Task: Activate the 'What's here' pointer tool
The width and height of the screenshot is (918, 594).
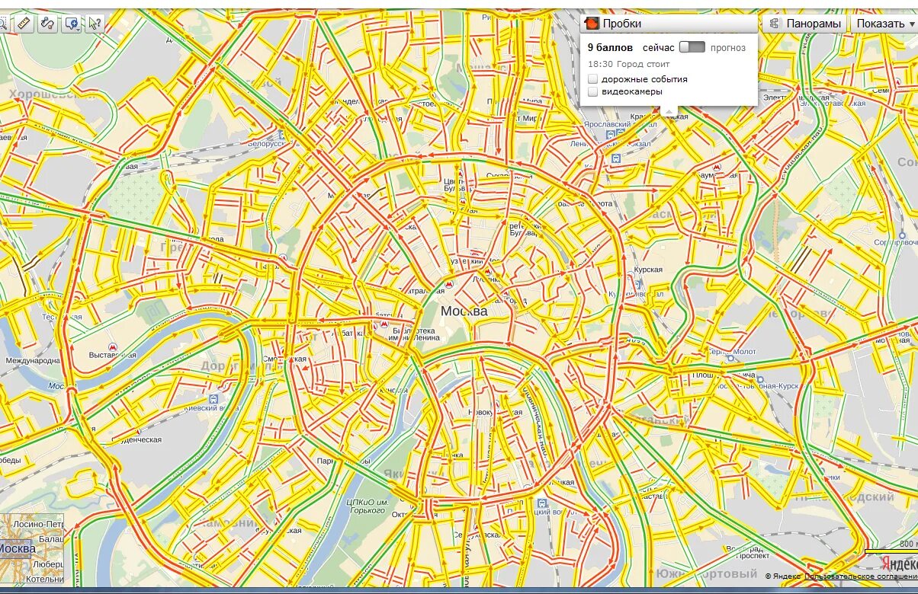Action: tap(95, 24)
